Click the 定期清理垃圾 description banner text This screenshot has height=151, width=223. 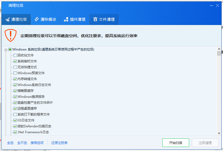[79, 36]
